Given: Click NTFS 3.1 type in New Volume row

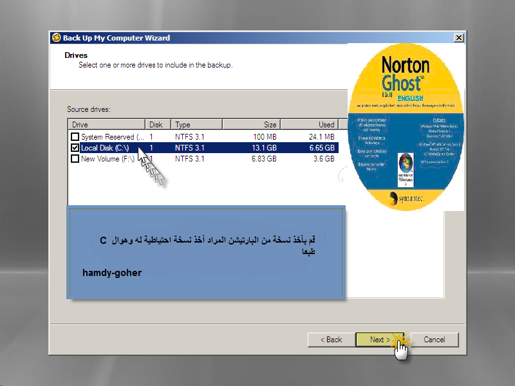Looking at the screenshot, I should pos(189,159).
